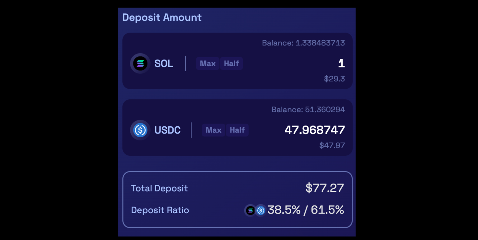This screenshot has width=478, height=240.
Task: Click the Deposit Ratio label
Action: click(x=160, y=210)
